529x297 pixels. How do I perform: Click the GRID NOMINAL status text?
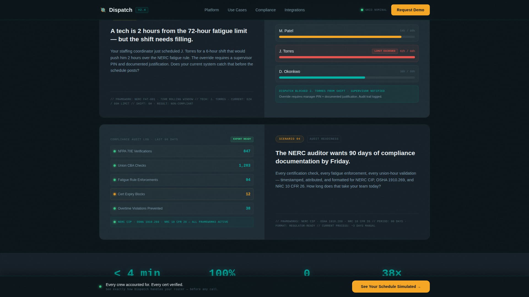pyautogui.click(x=376, y=10)
